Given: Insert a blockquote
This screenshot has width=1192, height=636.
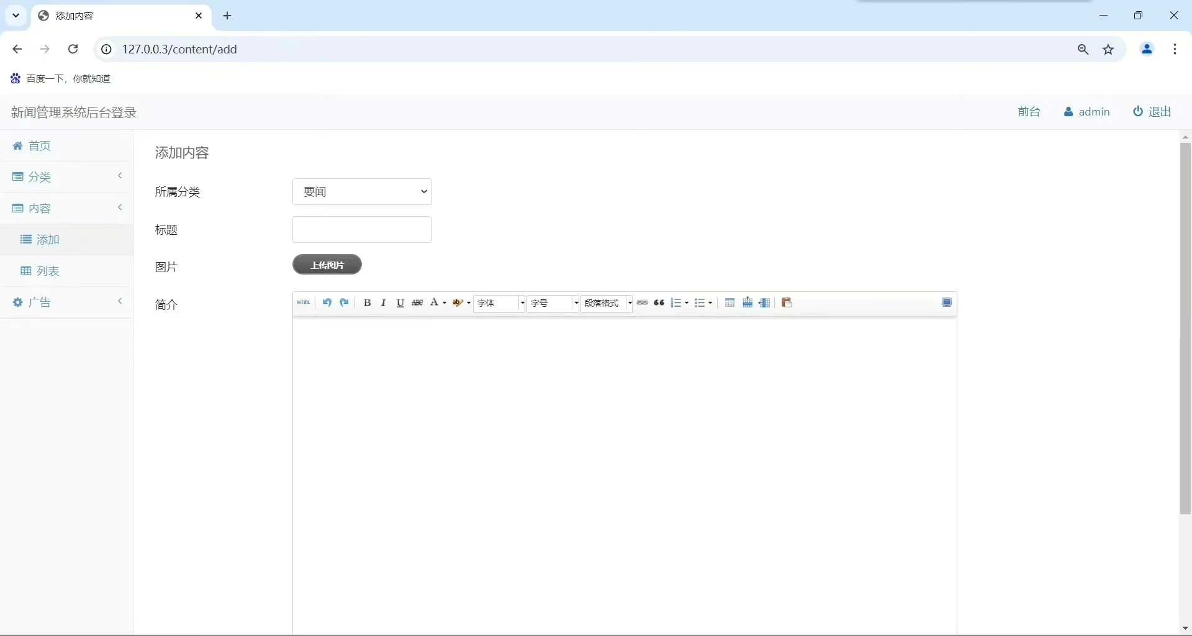Looking at the screenshot, I should pyautogui.click(x=659, y=303).
